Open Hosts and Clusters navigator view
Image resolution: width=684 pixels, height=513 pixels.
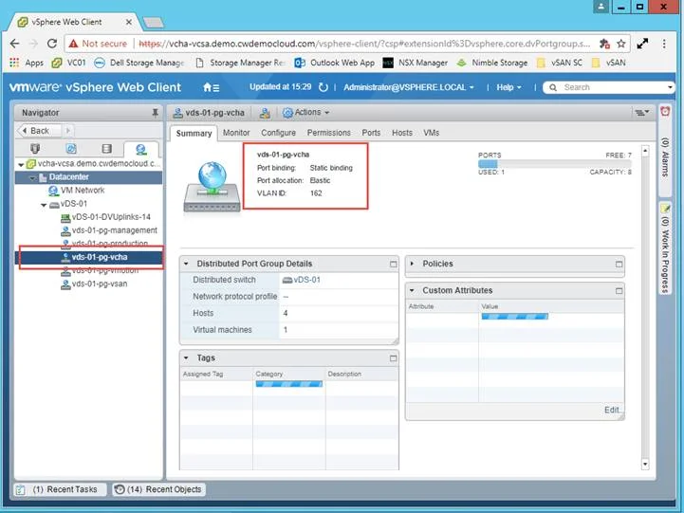35,149
